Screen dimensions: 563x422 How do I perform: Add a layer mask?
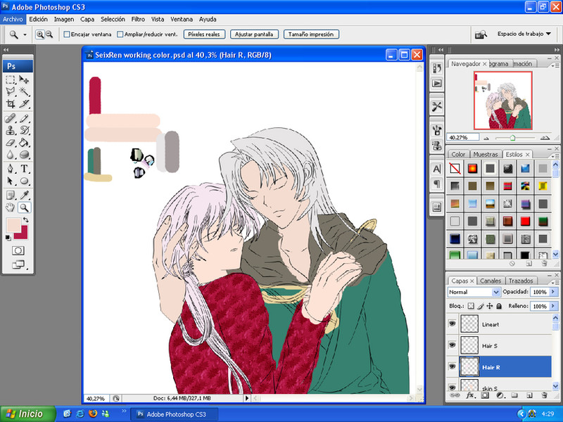pyautogui.click(x=485, y=395)
